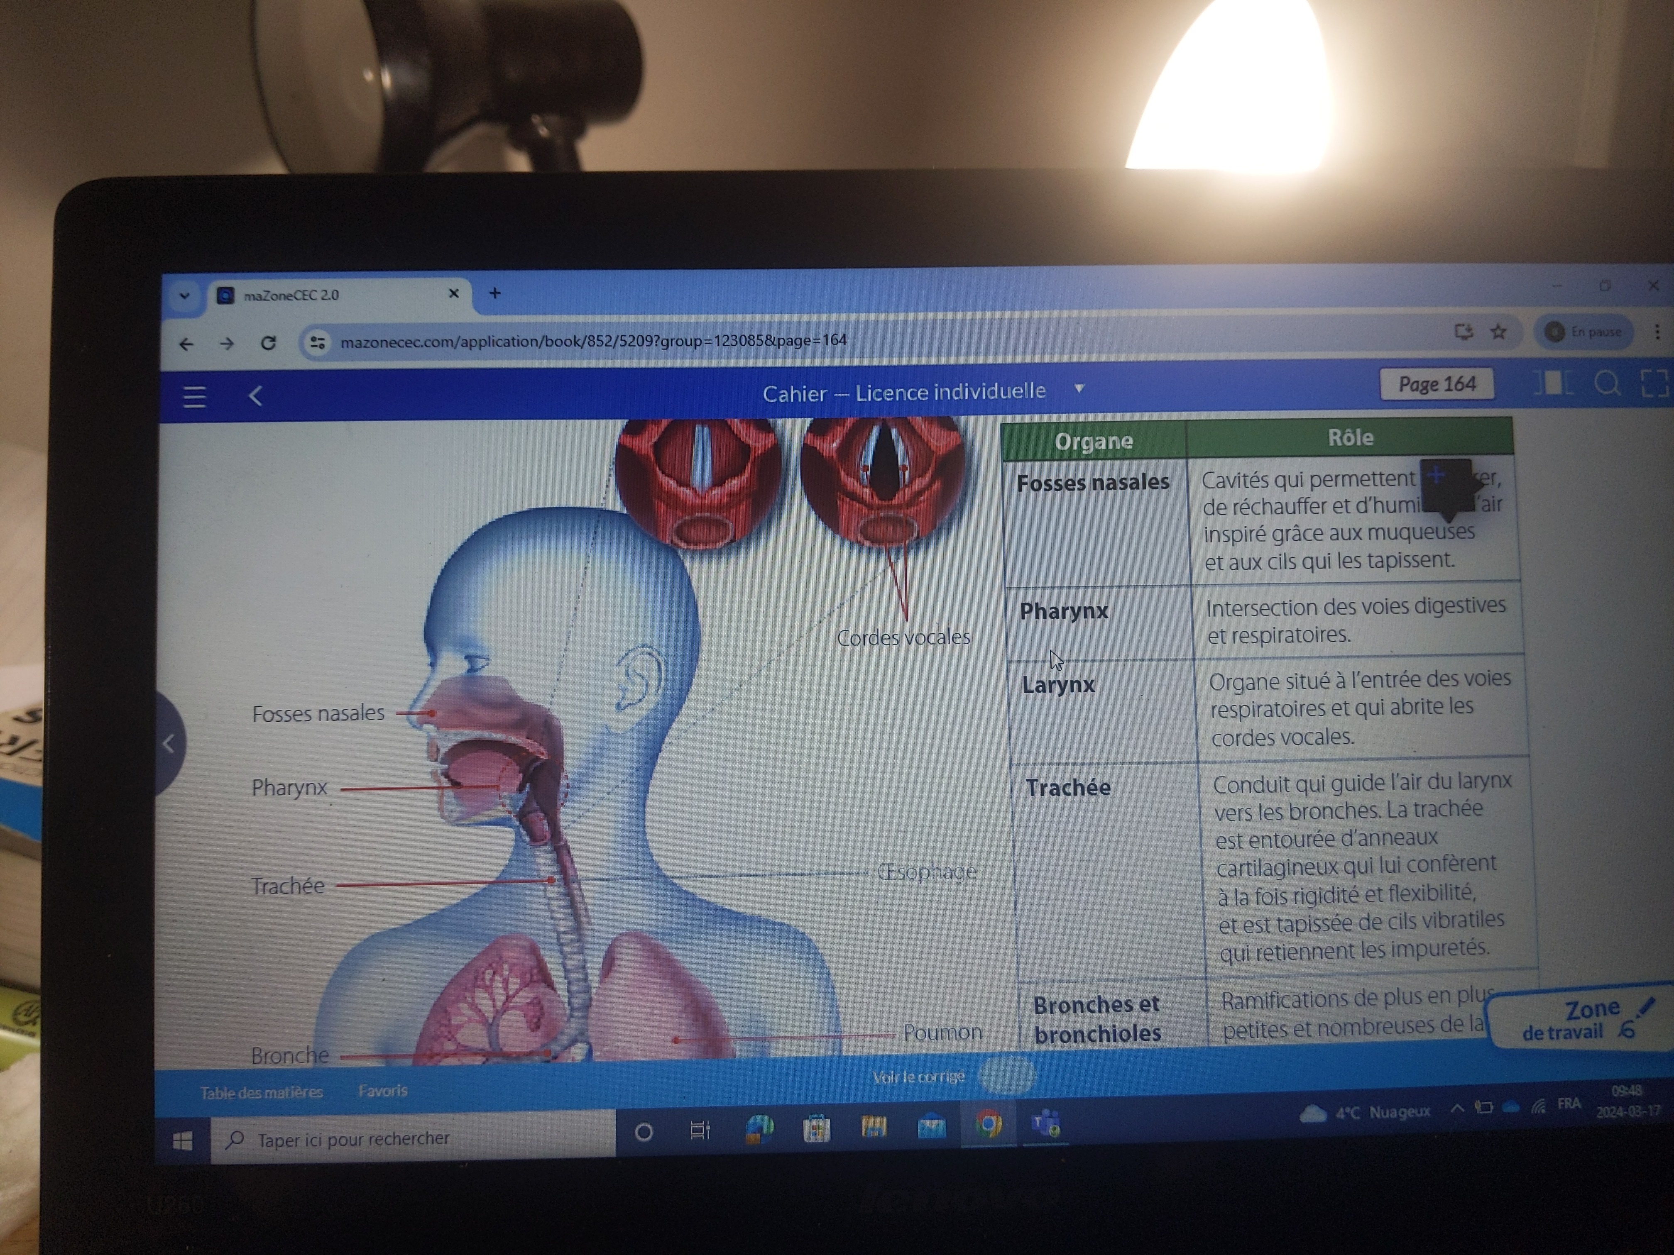
Task: Click the back arrow in blue header
Action: pyautogui.click(x=256, y=396)
